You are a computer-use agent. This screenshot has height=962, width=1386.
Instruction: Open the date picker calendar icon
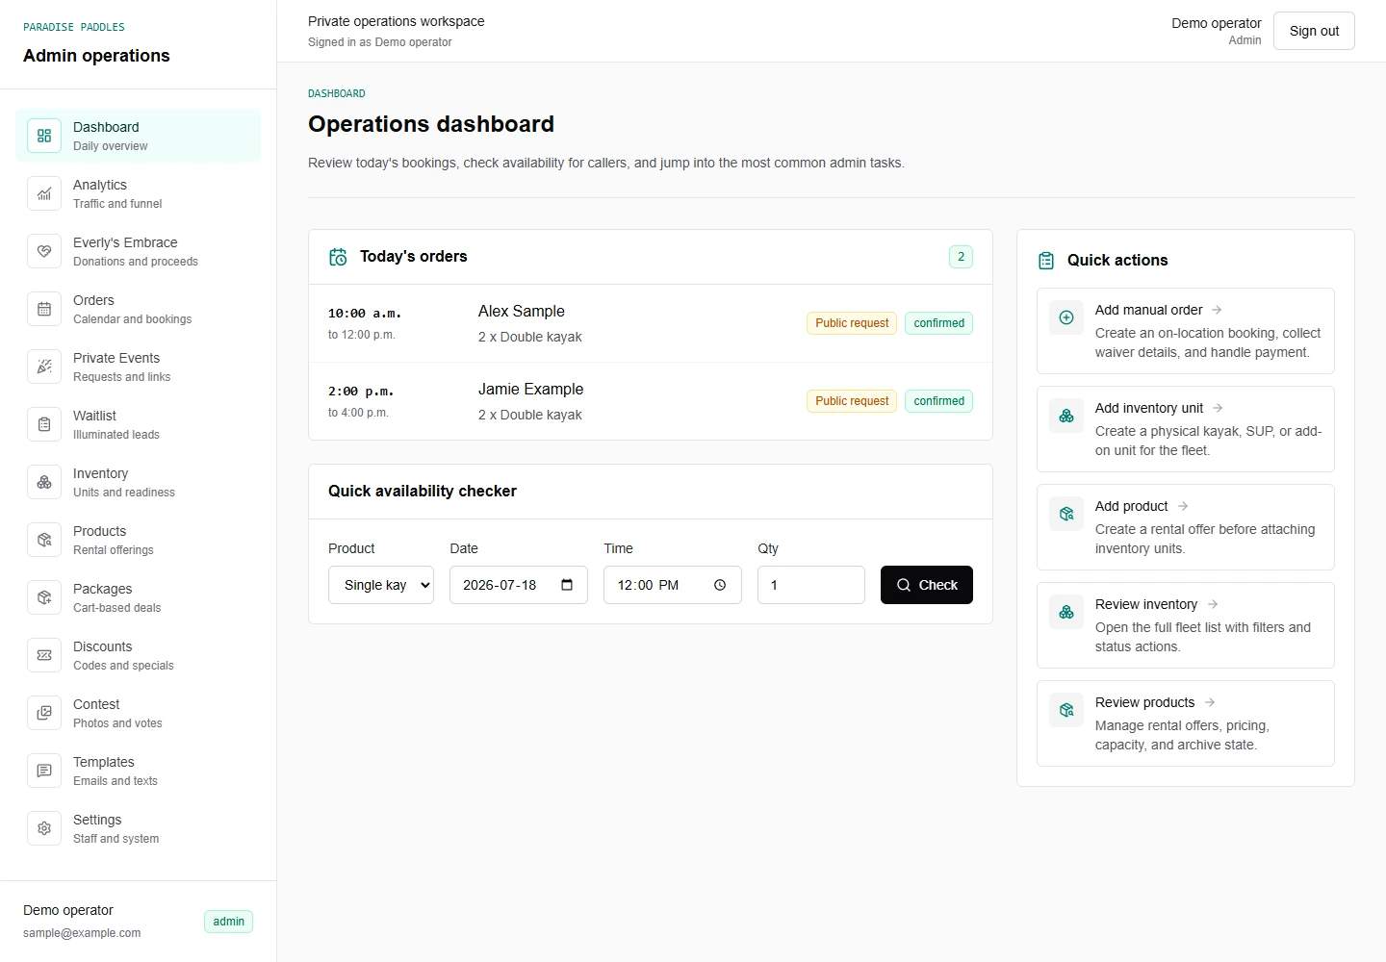click(x=567, y=585)
